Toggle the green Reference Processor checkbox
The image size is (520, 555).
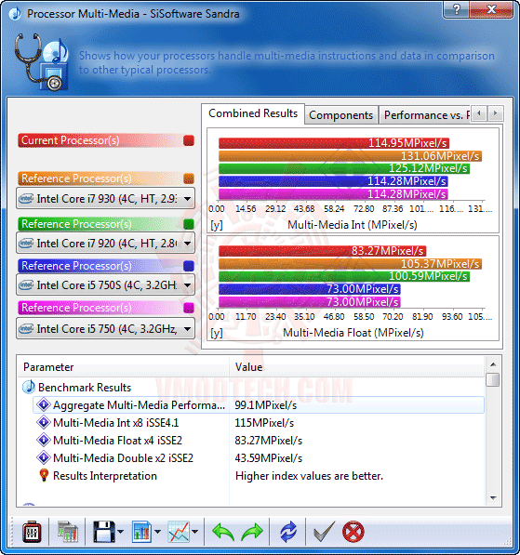point(189,224)
